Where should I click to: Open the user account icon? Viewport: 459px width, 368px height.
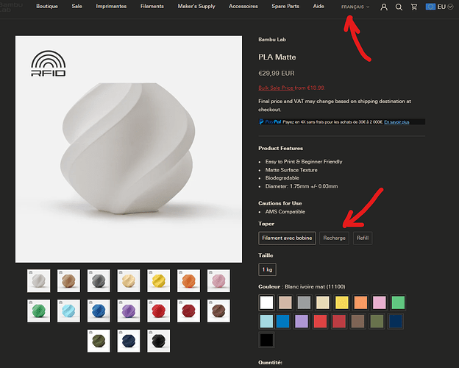tap(384, 7)
